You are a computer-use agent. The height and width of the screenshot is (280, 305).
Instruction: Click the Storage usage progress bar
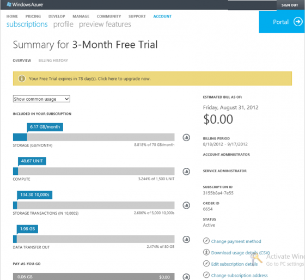[94, 137]
